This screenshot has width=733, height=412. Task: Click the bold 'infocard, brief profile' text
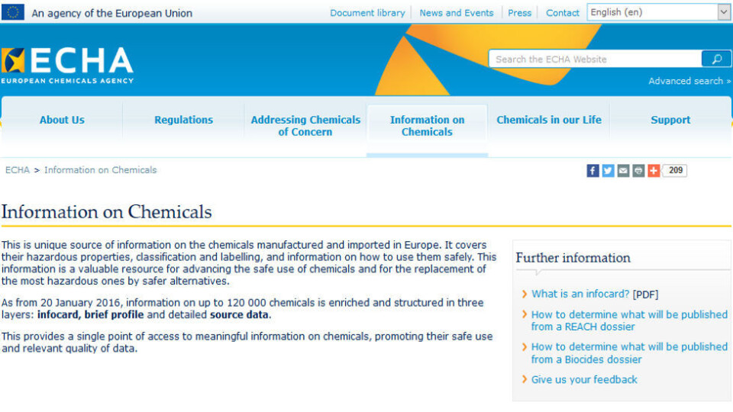tap(91, 314)
